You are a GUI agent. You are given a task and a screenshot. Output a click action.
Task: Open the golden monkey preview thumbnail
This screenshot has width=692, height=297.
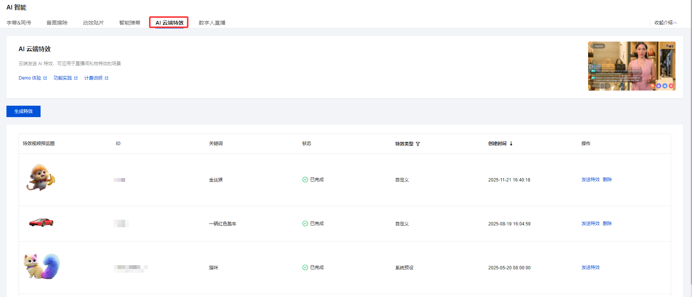41,178
